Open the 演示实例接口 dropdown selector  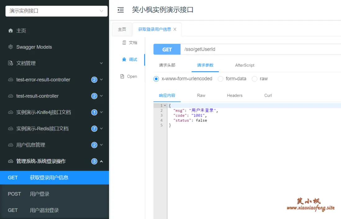57,11
